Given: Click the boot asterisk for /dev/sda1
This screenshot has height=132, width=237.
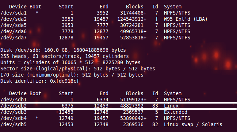Looking at the screenshot, I should pos(37,13).
